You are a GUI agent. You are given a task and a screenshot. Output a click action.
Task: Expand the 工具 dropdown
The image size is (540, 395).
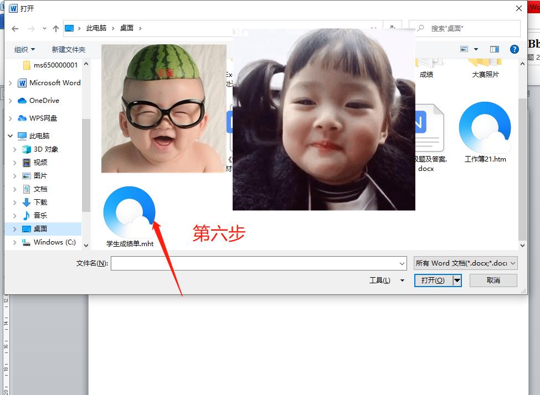[386, 280]
